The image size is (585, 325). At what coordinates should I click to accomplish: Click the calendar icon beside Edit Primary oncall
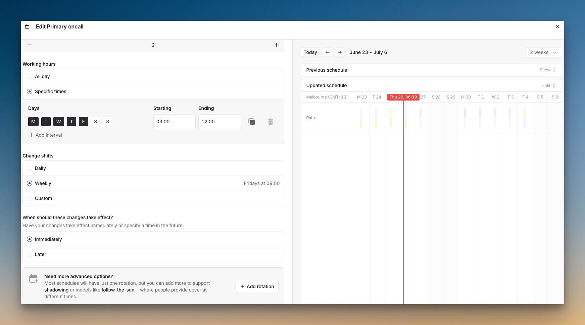(x=27, y=26)
